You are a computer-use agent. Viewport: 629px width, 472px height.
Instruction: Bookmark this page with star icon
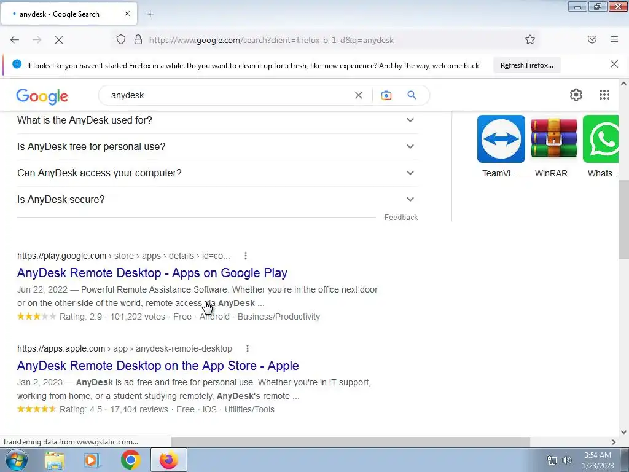point(530,40)
